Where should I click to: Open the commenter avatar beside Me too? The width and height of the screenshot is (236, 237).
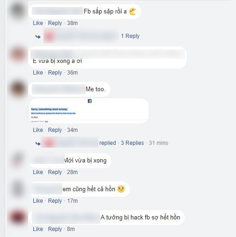coord(18,89)
